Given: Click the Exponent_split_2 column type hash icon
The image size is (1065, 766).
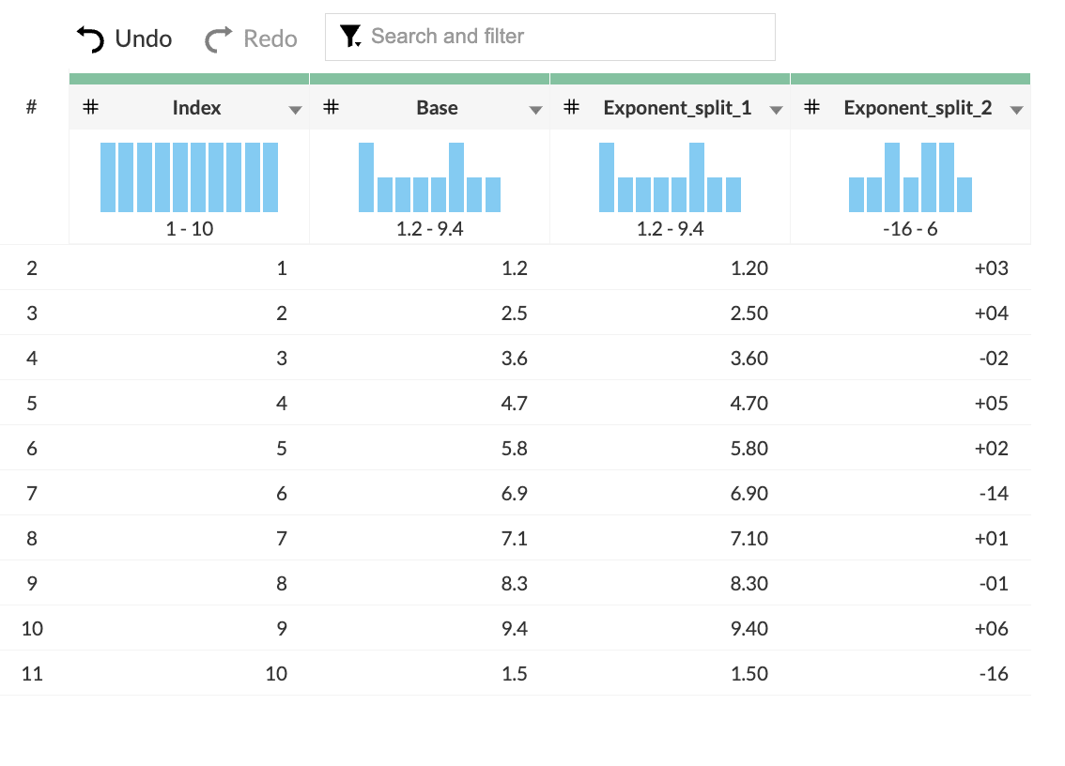Looking at the screenshot, I should pyautogui.click(x=811, y=107).
